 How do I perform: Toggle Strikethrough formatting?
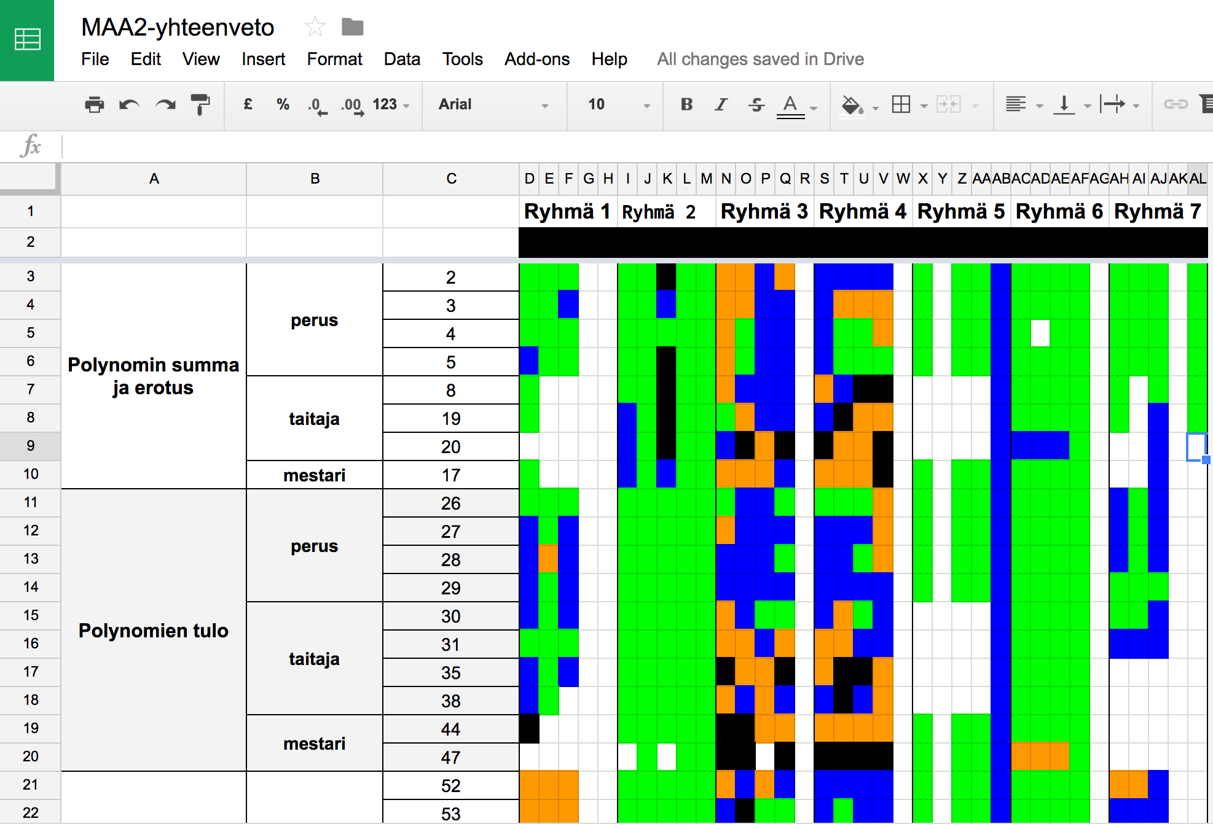click(756, 104)
